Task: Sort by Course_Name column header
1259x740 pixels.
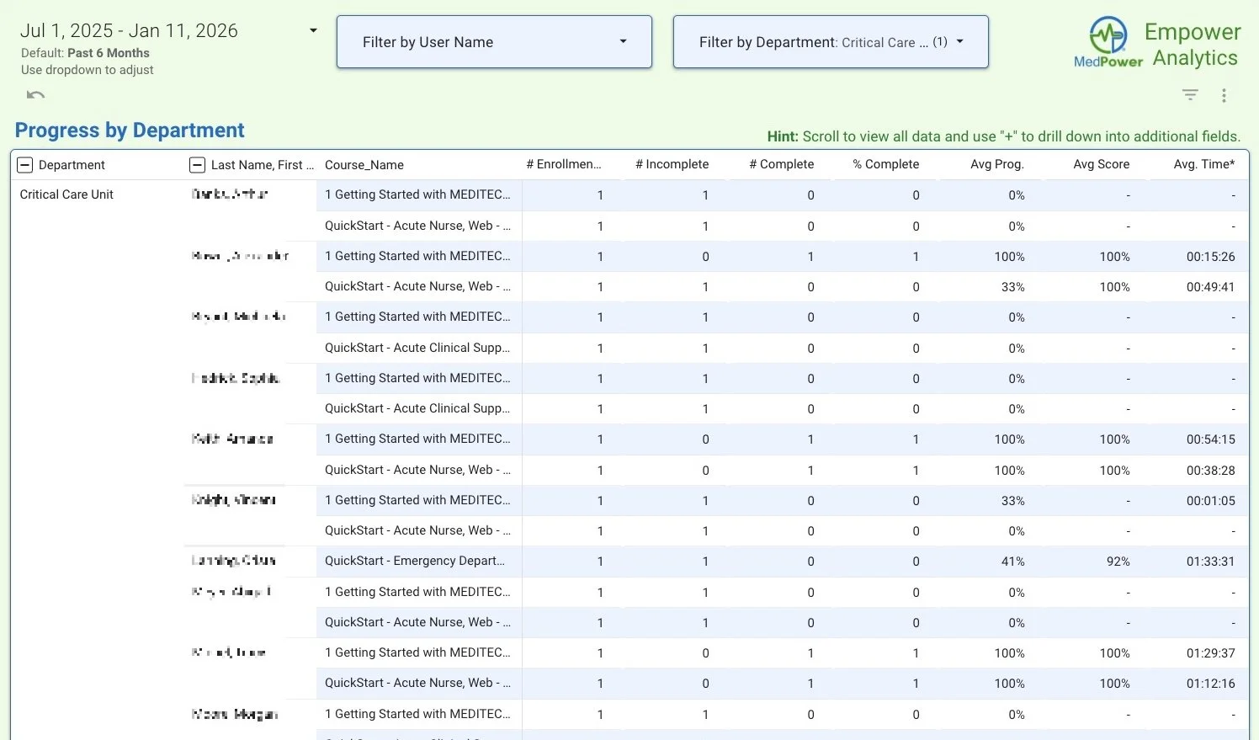Action: click(x=364, y=165)
